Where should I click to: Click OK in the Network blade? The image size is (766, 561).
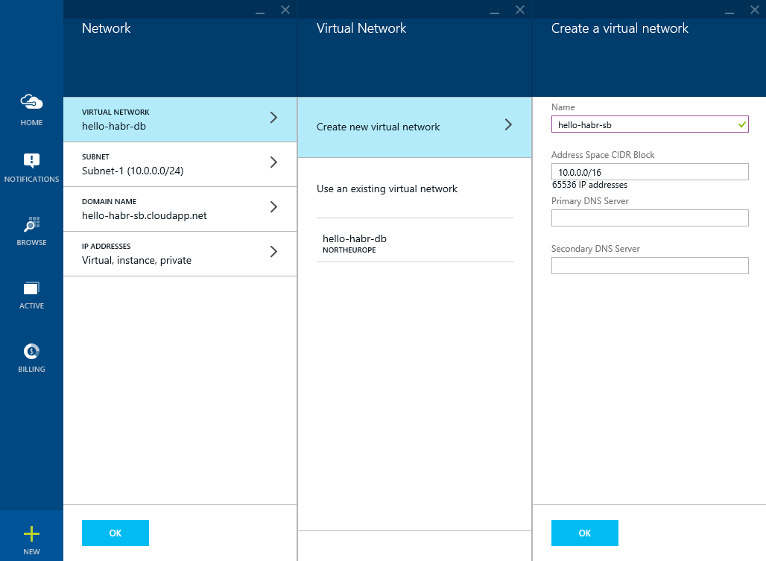coord(115,533)
